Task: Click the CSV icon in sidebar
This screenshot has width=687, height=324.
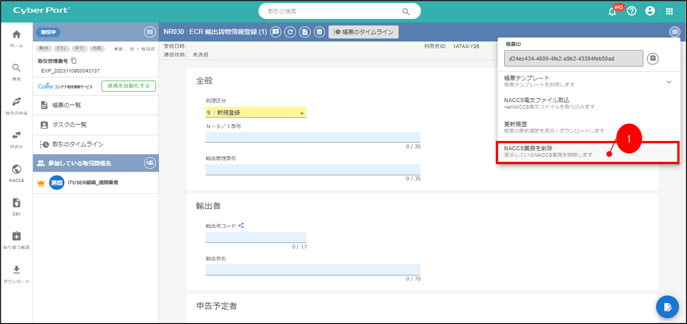Action: pyautogui.click(x=16, y=206)
